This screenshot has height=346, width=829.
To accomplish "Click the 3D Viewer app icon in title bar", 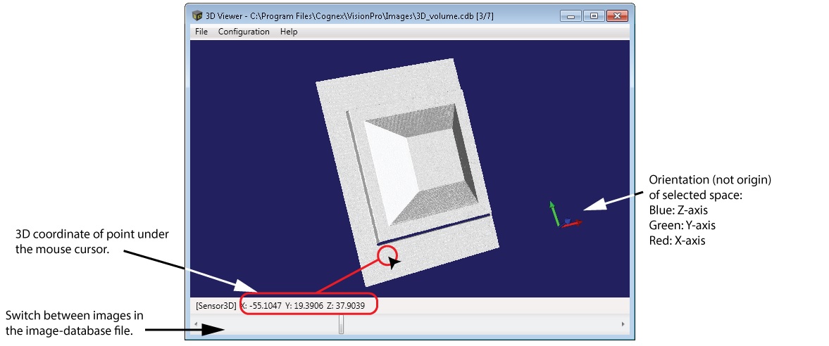I will pyautogui.click(x=197, y=15).
